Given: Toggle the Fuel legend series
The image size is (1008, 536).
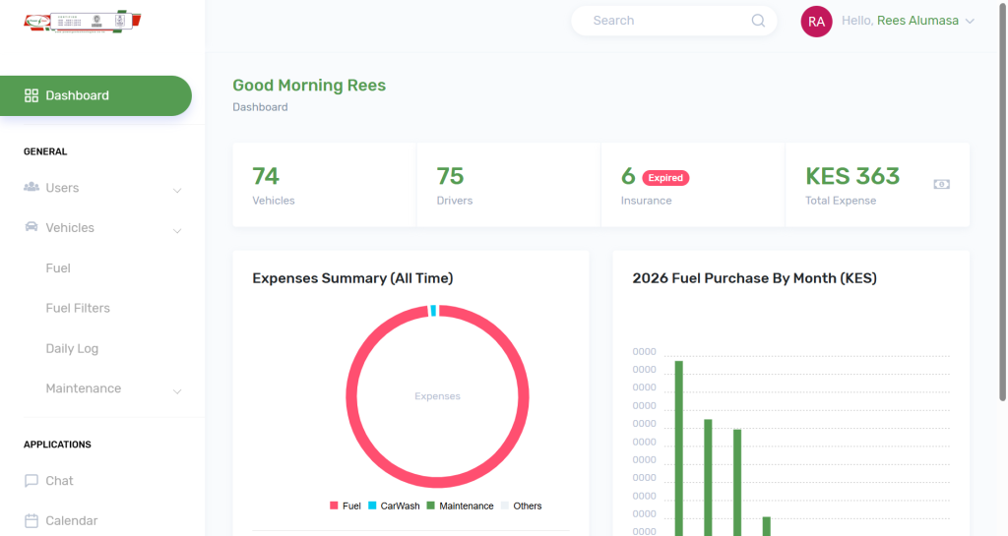Looking at the screenshot, I should click(x=346, y=506).
